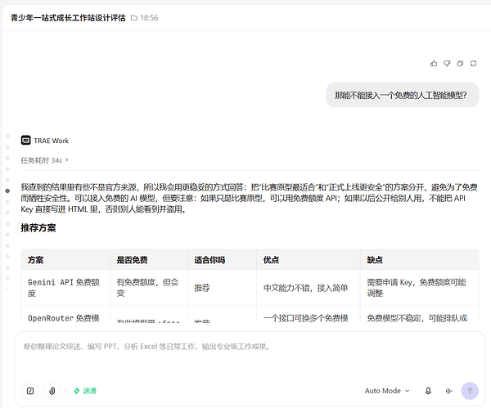Copy the response with the copy icon
This screenshot has height=408, width=491.
tap(460, 64)
